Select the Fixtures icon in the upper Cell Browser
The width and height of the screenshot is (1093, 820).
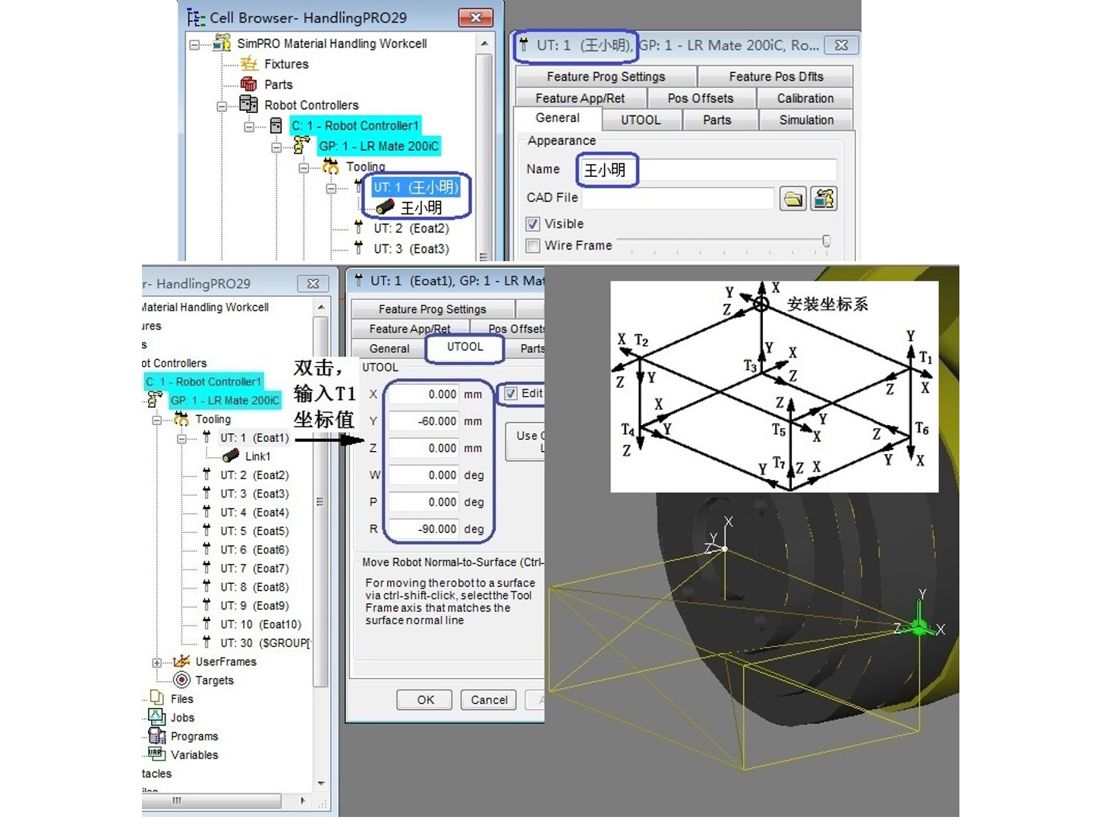(249, 64)
